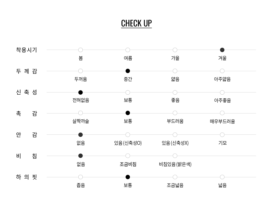
Task: Select the 살짝까슬 texture dot
Action: 81,113
